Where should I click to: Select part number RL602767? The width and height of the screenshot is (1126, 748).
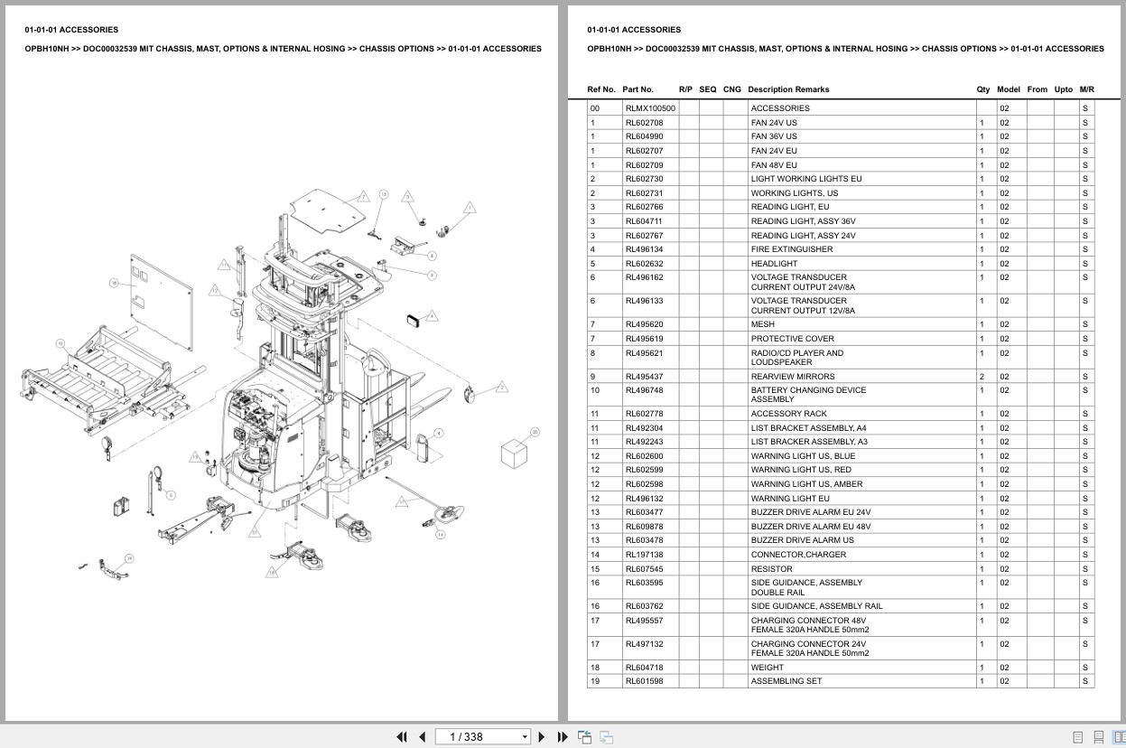644,236
